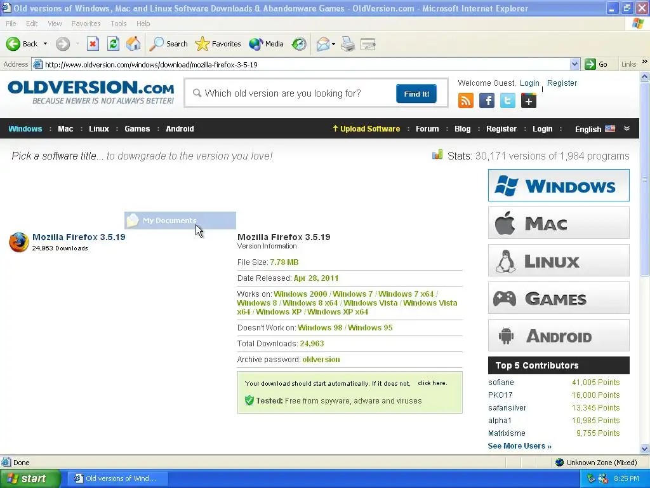Click Login link next to Welcome Guest
Image resolution: width=650 pixels, height=488 pixels.
pos(530,83)
